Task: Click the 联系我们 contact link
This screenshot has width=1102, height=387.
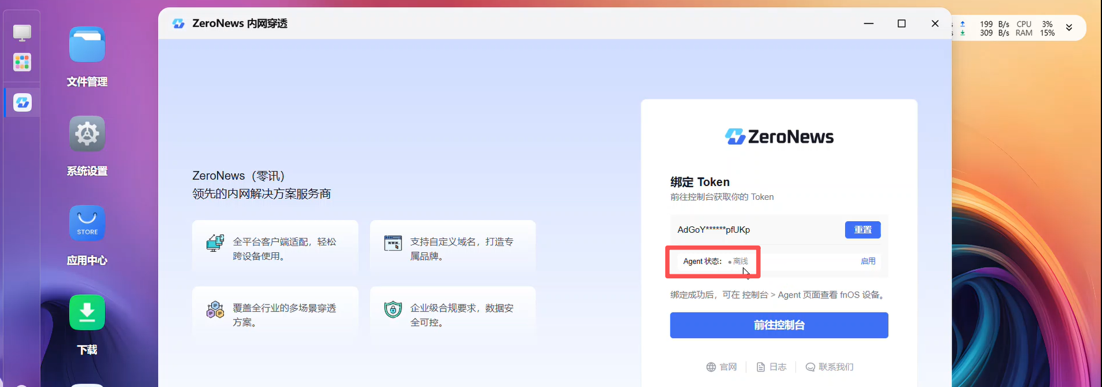Action: pos(829,367)
